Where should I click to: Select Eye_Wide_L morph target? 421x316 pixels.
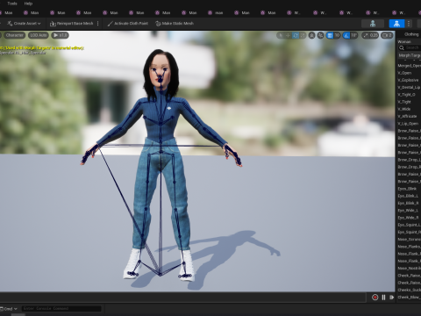409,211
